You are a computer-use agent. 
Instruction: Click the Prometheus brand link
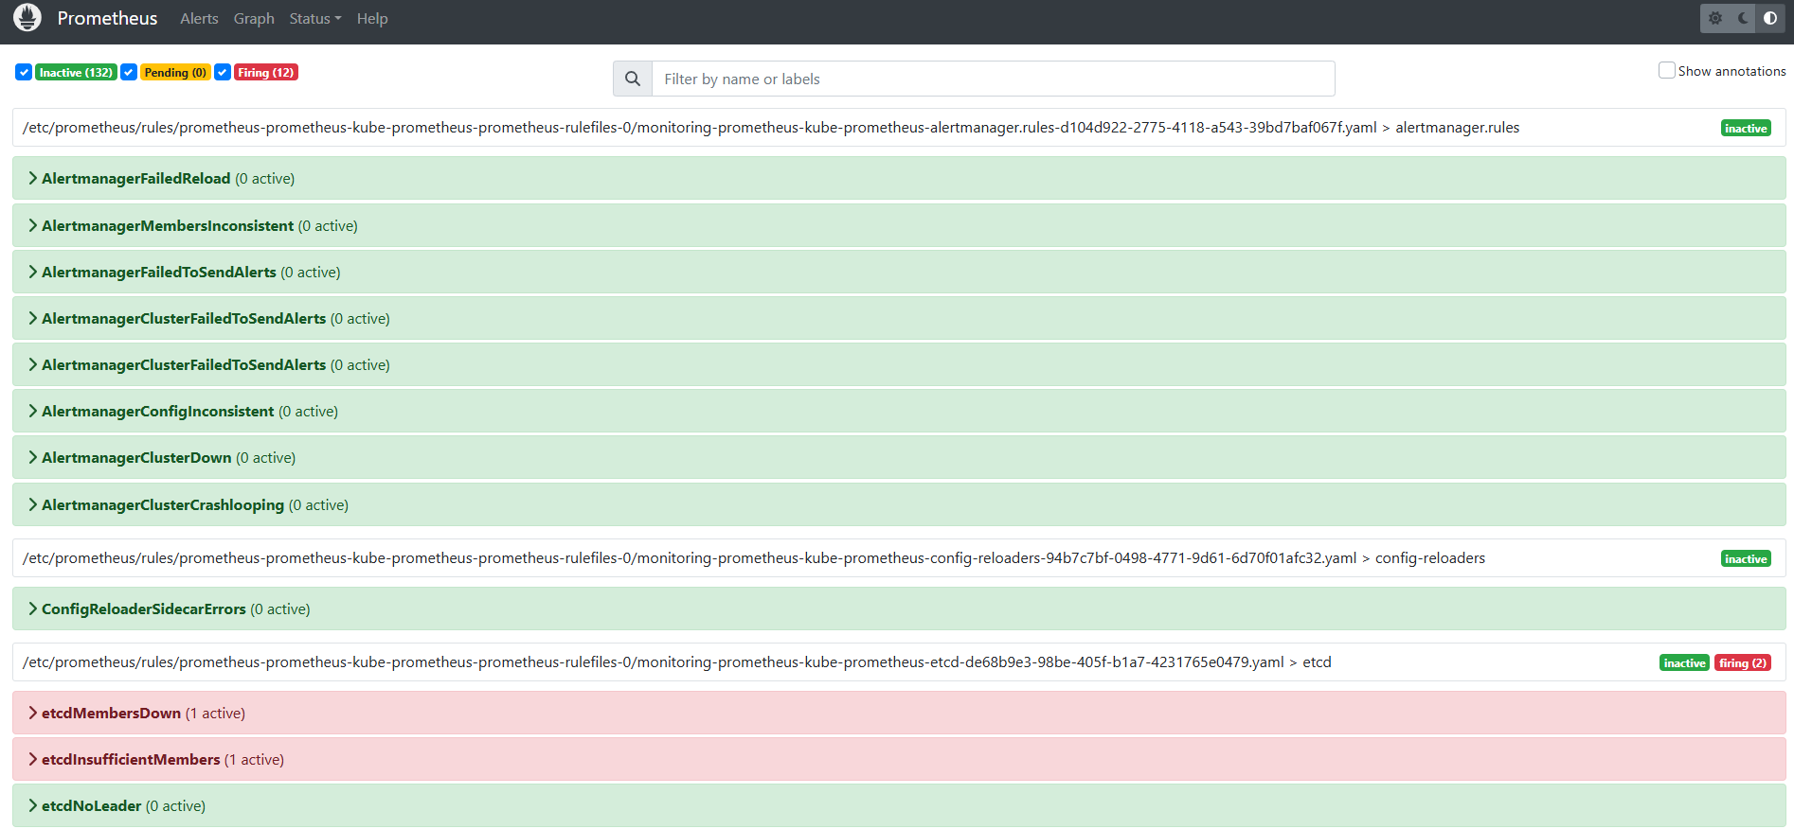[107, 18]
